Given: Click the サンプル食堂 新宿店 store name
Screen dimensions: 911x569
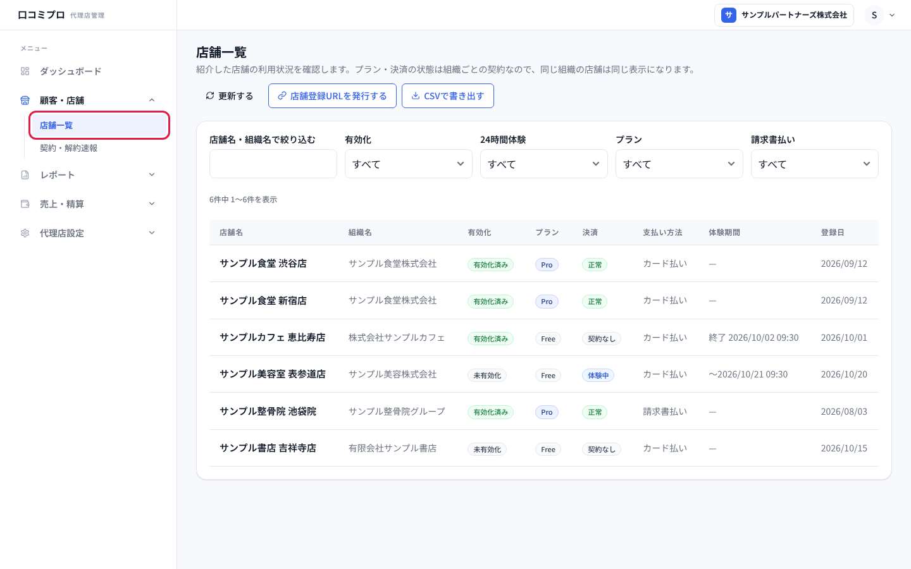Looking at the screenshot, I should pyautogui.click(x=263, y=300).
